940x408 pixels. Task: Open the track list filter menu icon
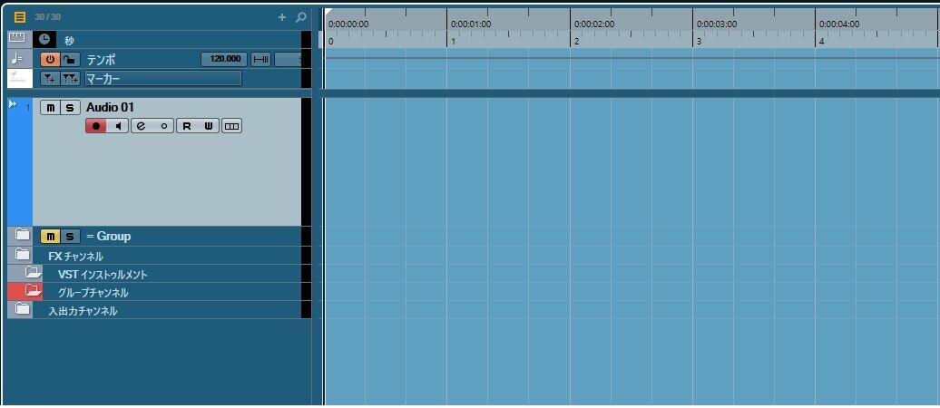pyautogui.click(x=20, y=17)
